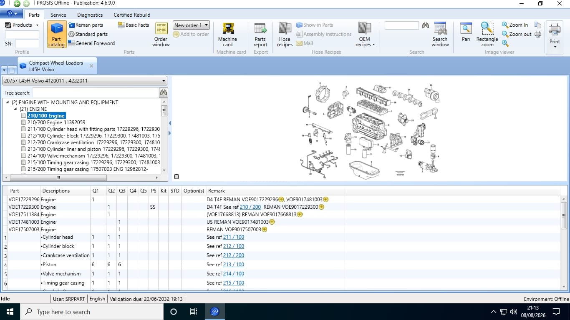570x320 pixels.
Task: Open the New order 1 dropdown
Action: point(191,25)
